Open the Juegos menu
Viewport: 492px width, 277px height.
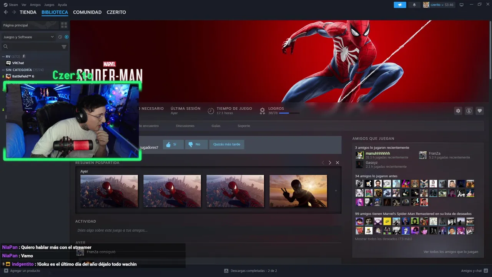point(49,5)
